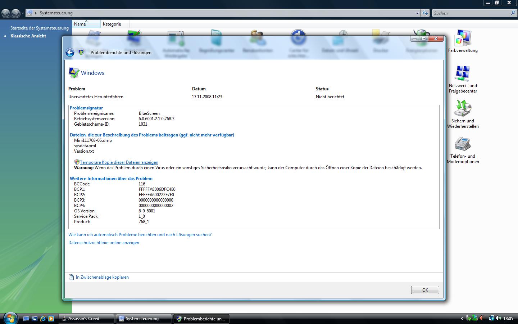
Task: Open Wie kann ich automatisch Probleme berichten link
Action: coord(140,235)
